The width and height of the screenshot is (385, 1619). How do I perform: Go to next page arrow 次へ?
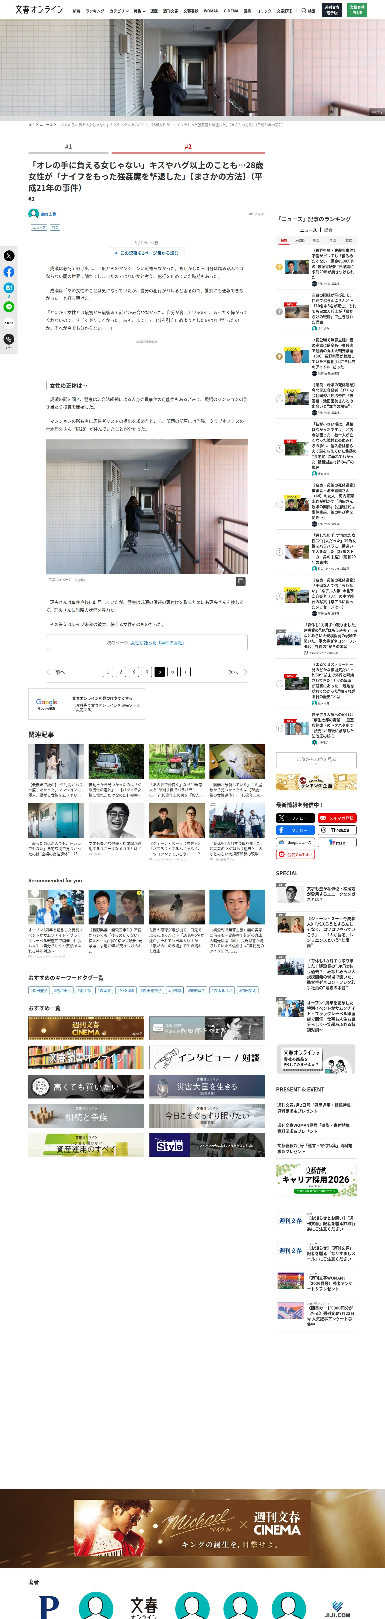click(x=238, y=672)
